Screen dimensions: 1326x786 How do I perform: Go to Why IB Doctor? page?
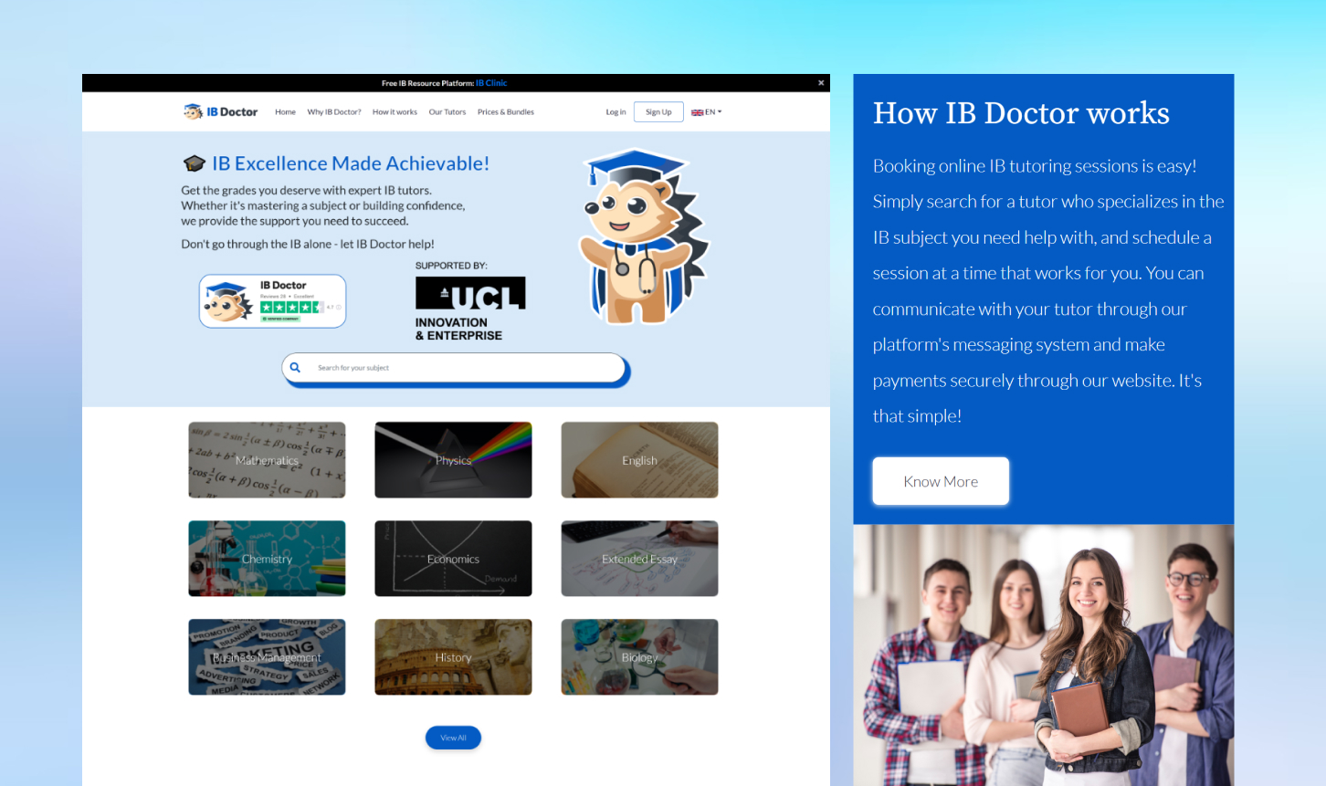point(333,112)
